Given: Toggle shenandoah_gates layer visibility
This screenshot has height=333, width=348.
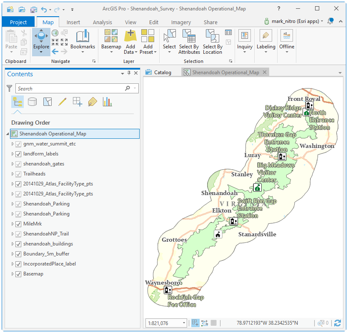Looking at the screenshot, I should pyautogui.click(x=18, y=164).
